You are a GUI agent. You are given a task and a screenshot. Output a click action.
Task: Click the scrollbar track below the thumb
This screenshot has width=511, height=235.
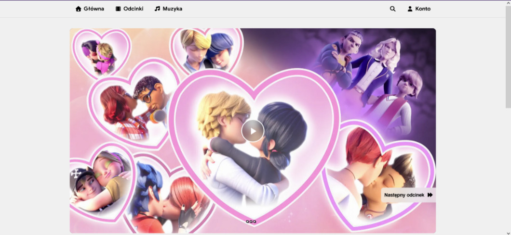(x=508, y=168)
